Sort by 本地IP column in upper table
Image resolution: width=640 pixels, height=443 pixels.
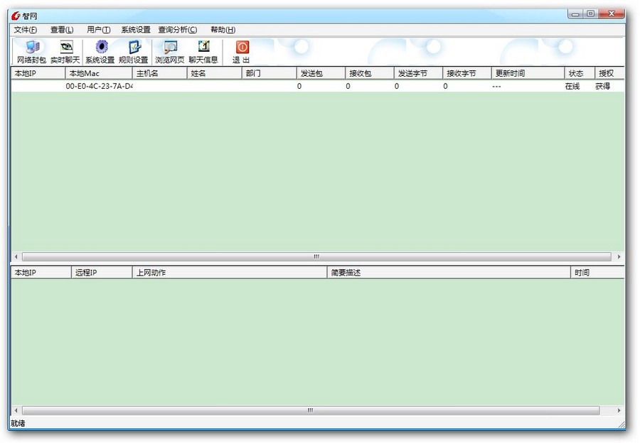click(x=38, y=73)
